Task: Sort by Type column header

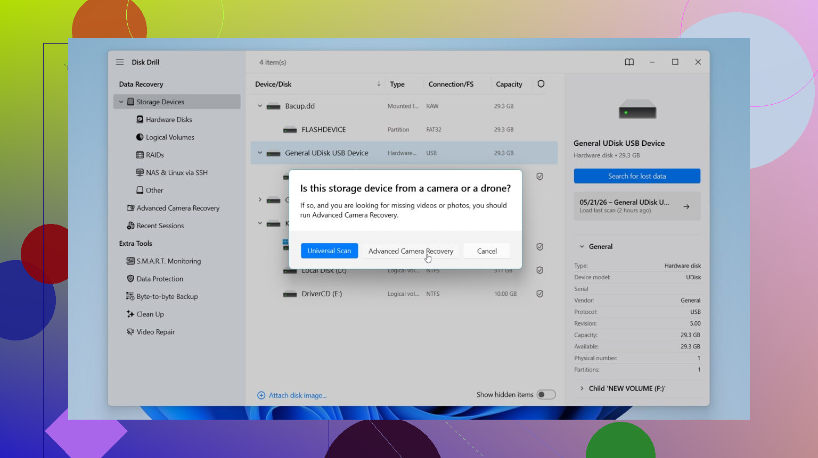Action: tap(397, 84)
